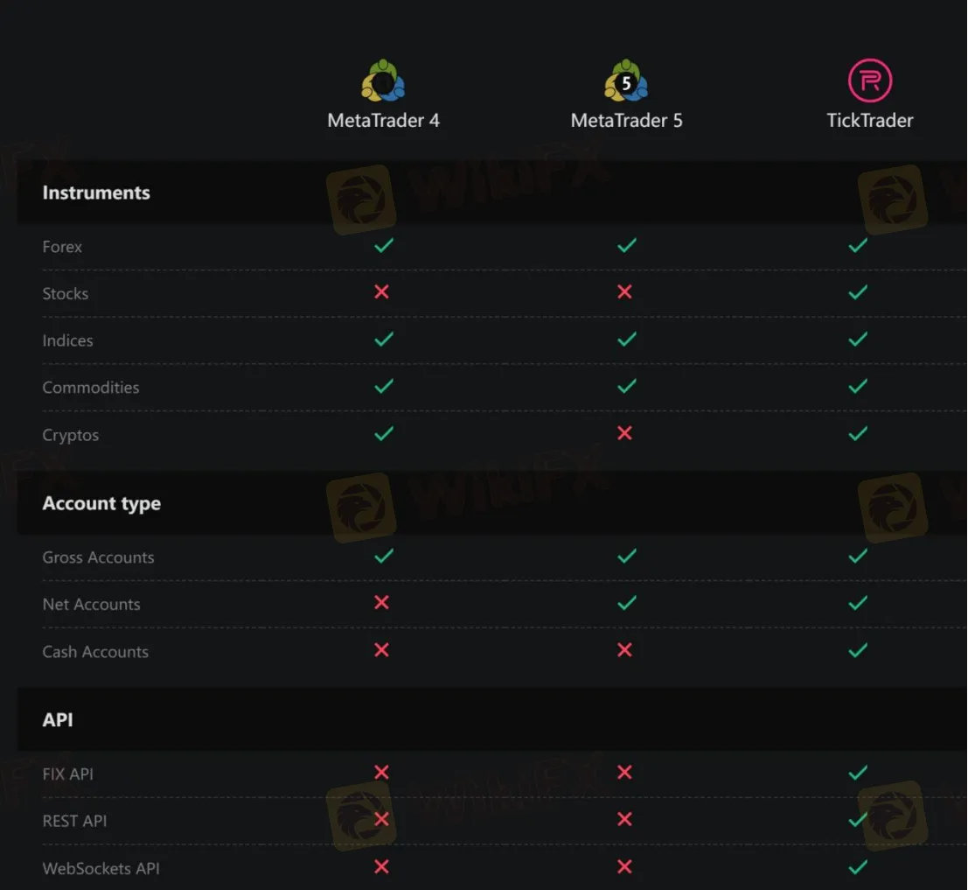Viewport: 968px width, 890px height.
Task: Click the MetaTrader 5 logo icon
Action: click(x=626, y=81)
